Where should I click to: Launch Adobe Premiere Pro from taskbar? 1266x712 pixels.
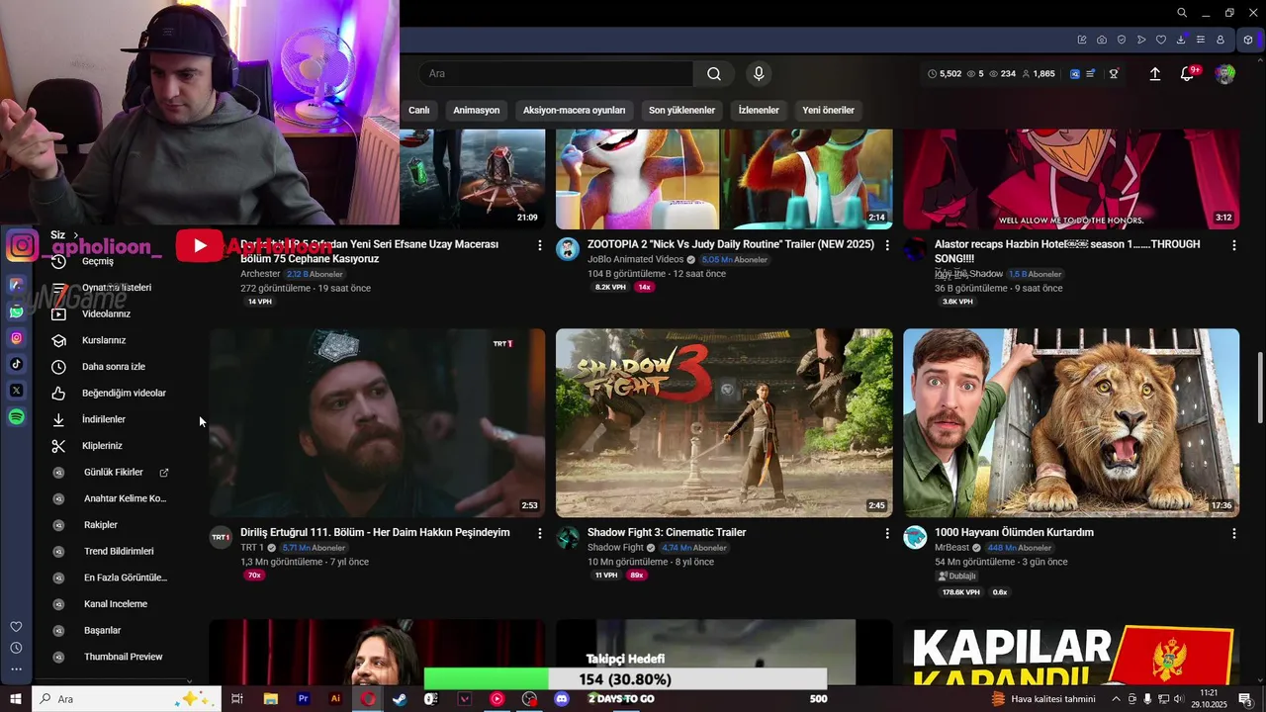pyautogui.click(x=303, y=699)
